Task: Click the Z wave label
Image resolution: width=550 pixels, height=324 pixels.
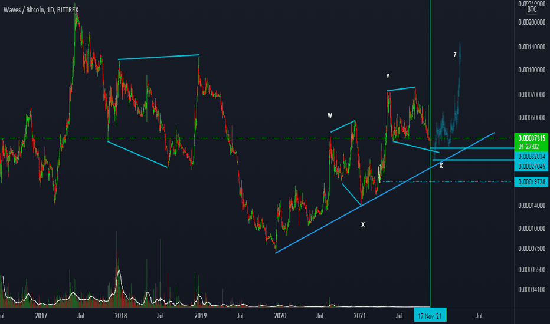Action: tap(455, 55)
